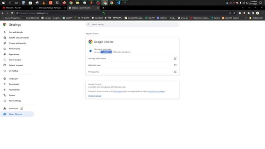Launch VLC from the taskbar
265x149 pixels.
pos(44,3)
